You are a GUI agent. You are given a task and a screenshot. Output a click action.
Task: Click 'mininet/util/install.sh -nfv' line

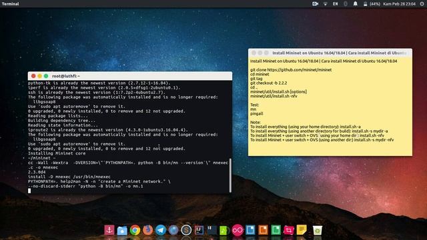(274, 96)
